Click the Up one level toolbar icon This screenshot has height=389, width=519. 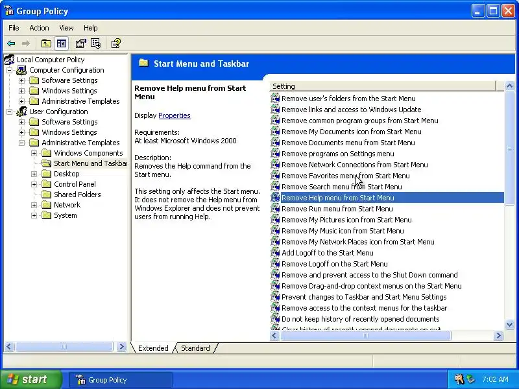tap(46, 43)
